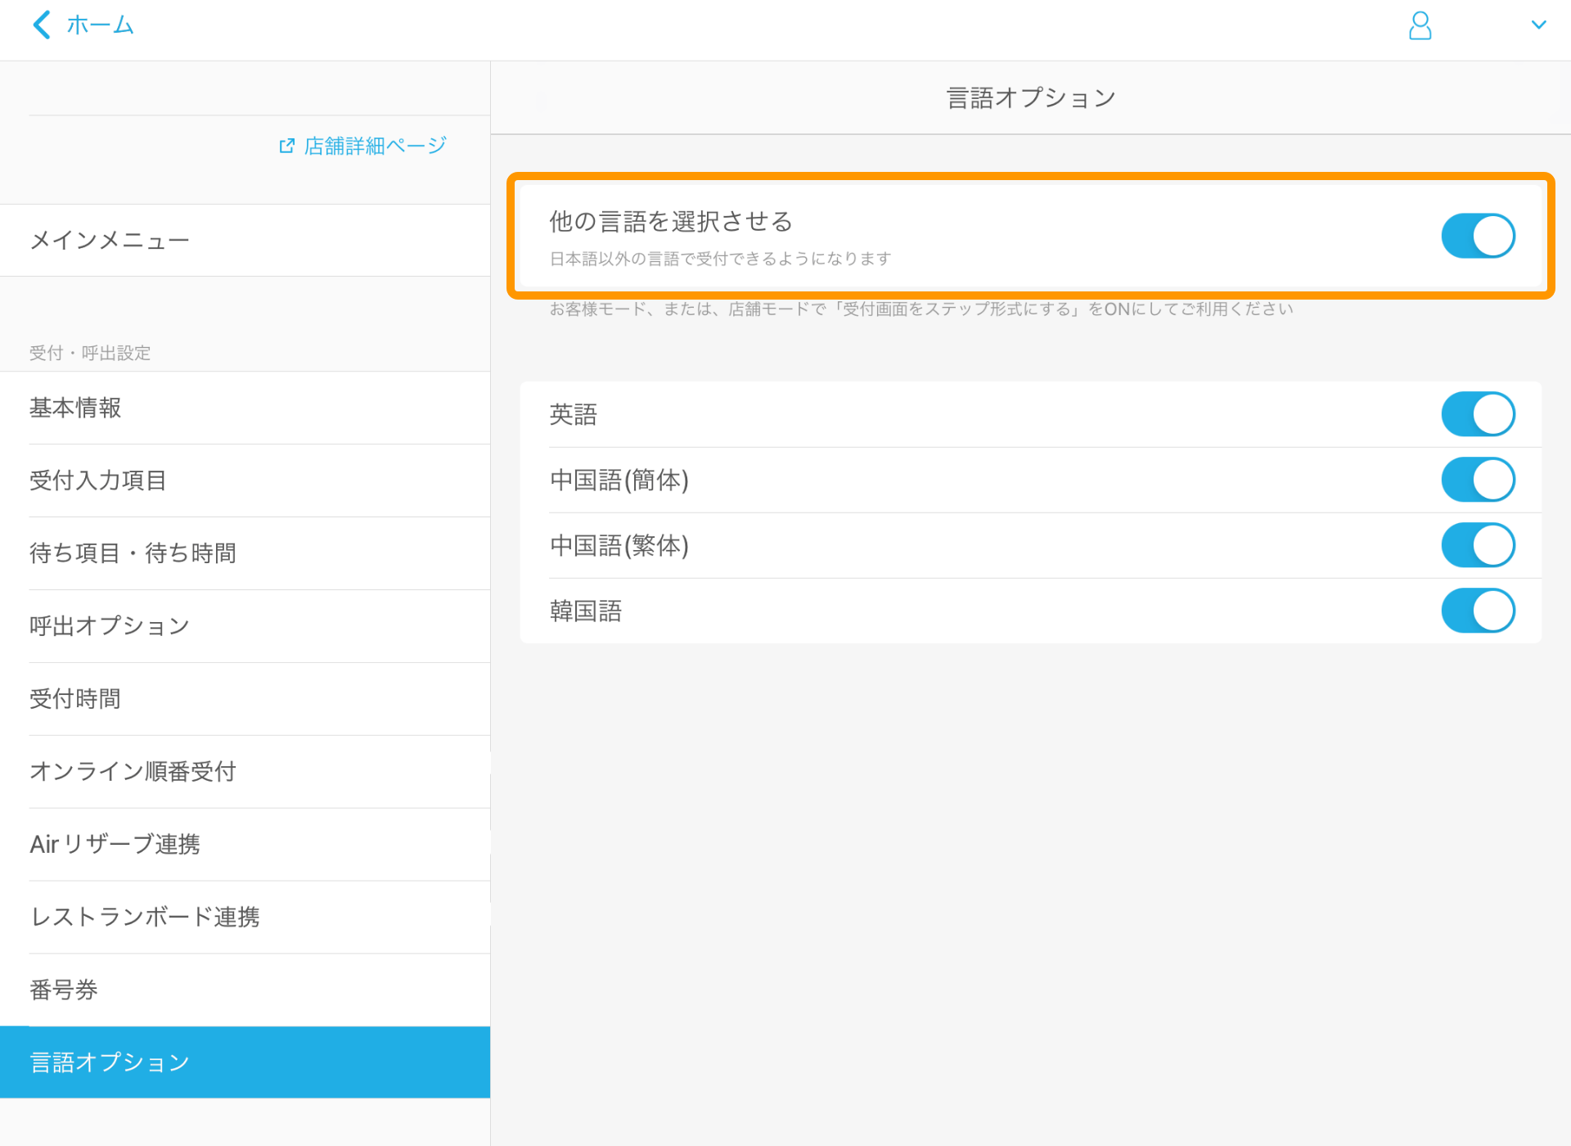The height and width of the screenshot is (1146, 1571).
Task: Select レストランボード連携 in the sidebar
Action: tap(145, 917)
